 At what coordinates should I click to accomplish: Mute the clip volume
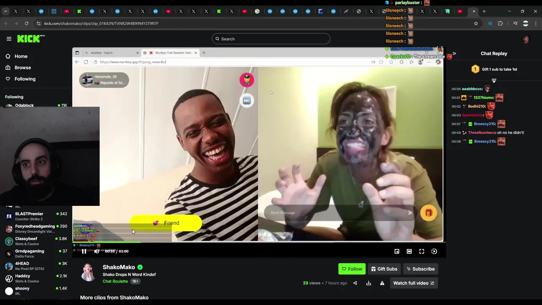[x=97, y=251]
